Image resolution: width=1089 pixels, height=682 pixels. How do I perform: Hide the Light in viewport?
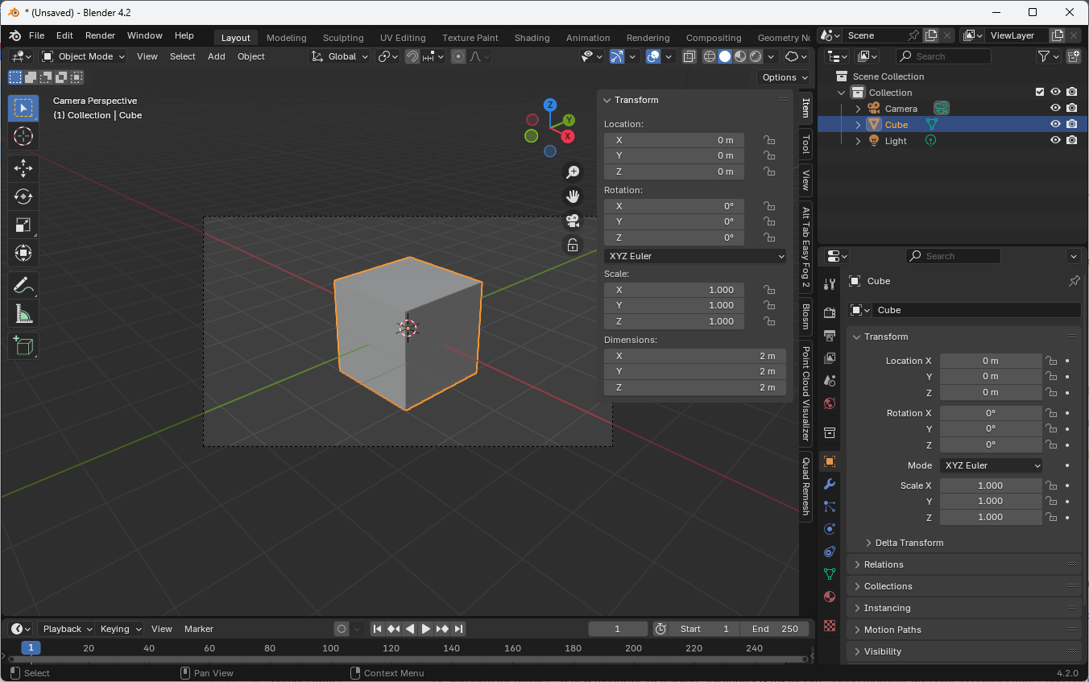[x=1055, y=140]
